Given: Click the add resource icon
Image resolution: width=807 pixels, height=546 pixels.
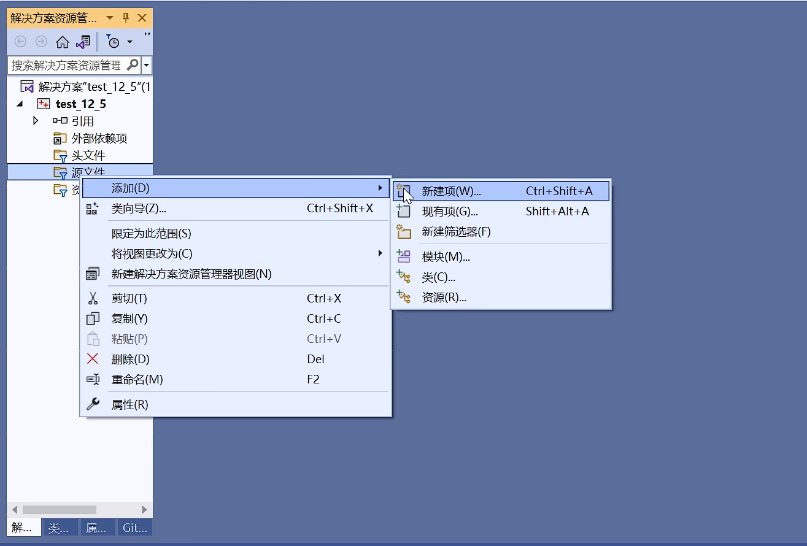Looking at the screenshot, I should pos(403,297).
